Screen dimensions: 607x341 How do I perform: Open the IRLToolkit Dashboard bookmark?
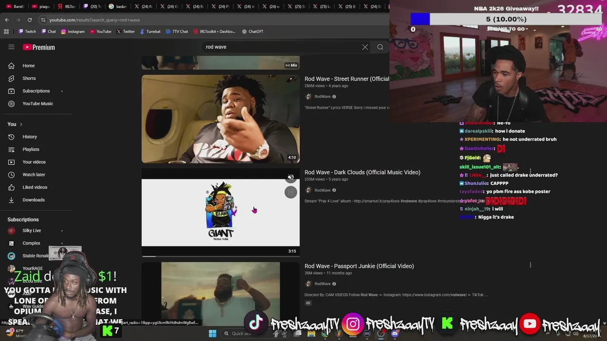pyautogui.click(x=214, y=32)
